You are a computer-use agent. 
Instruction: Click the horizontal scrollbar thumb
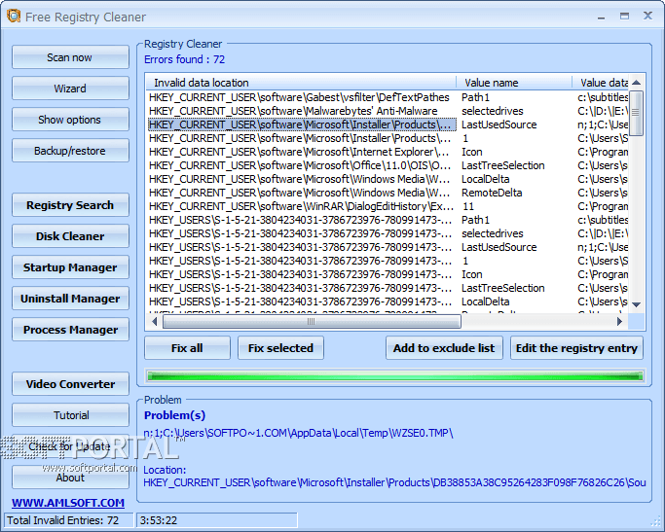pyautogui.click(x=312, y=322)
